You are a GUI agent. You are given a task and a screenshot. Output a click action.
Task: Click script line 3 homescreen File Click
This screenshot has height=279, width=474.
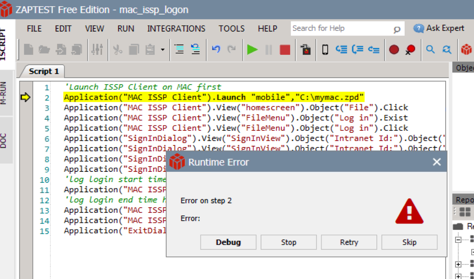[x=236, y=108]
